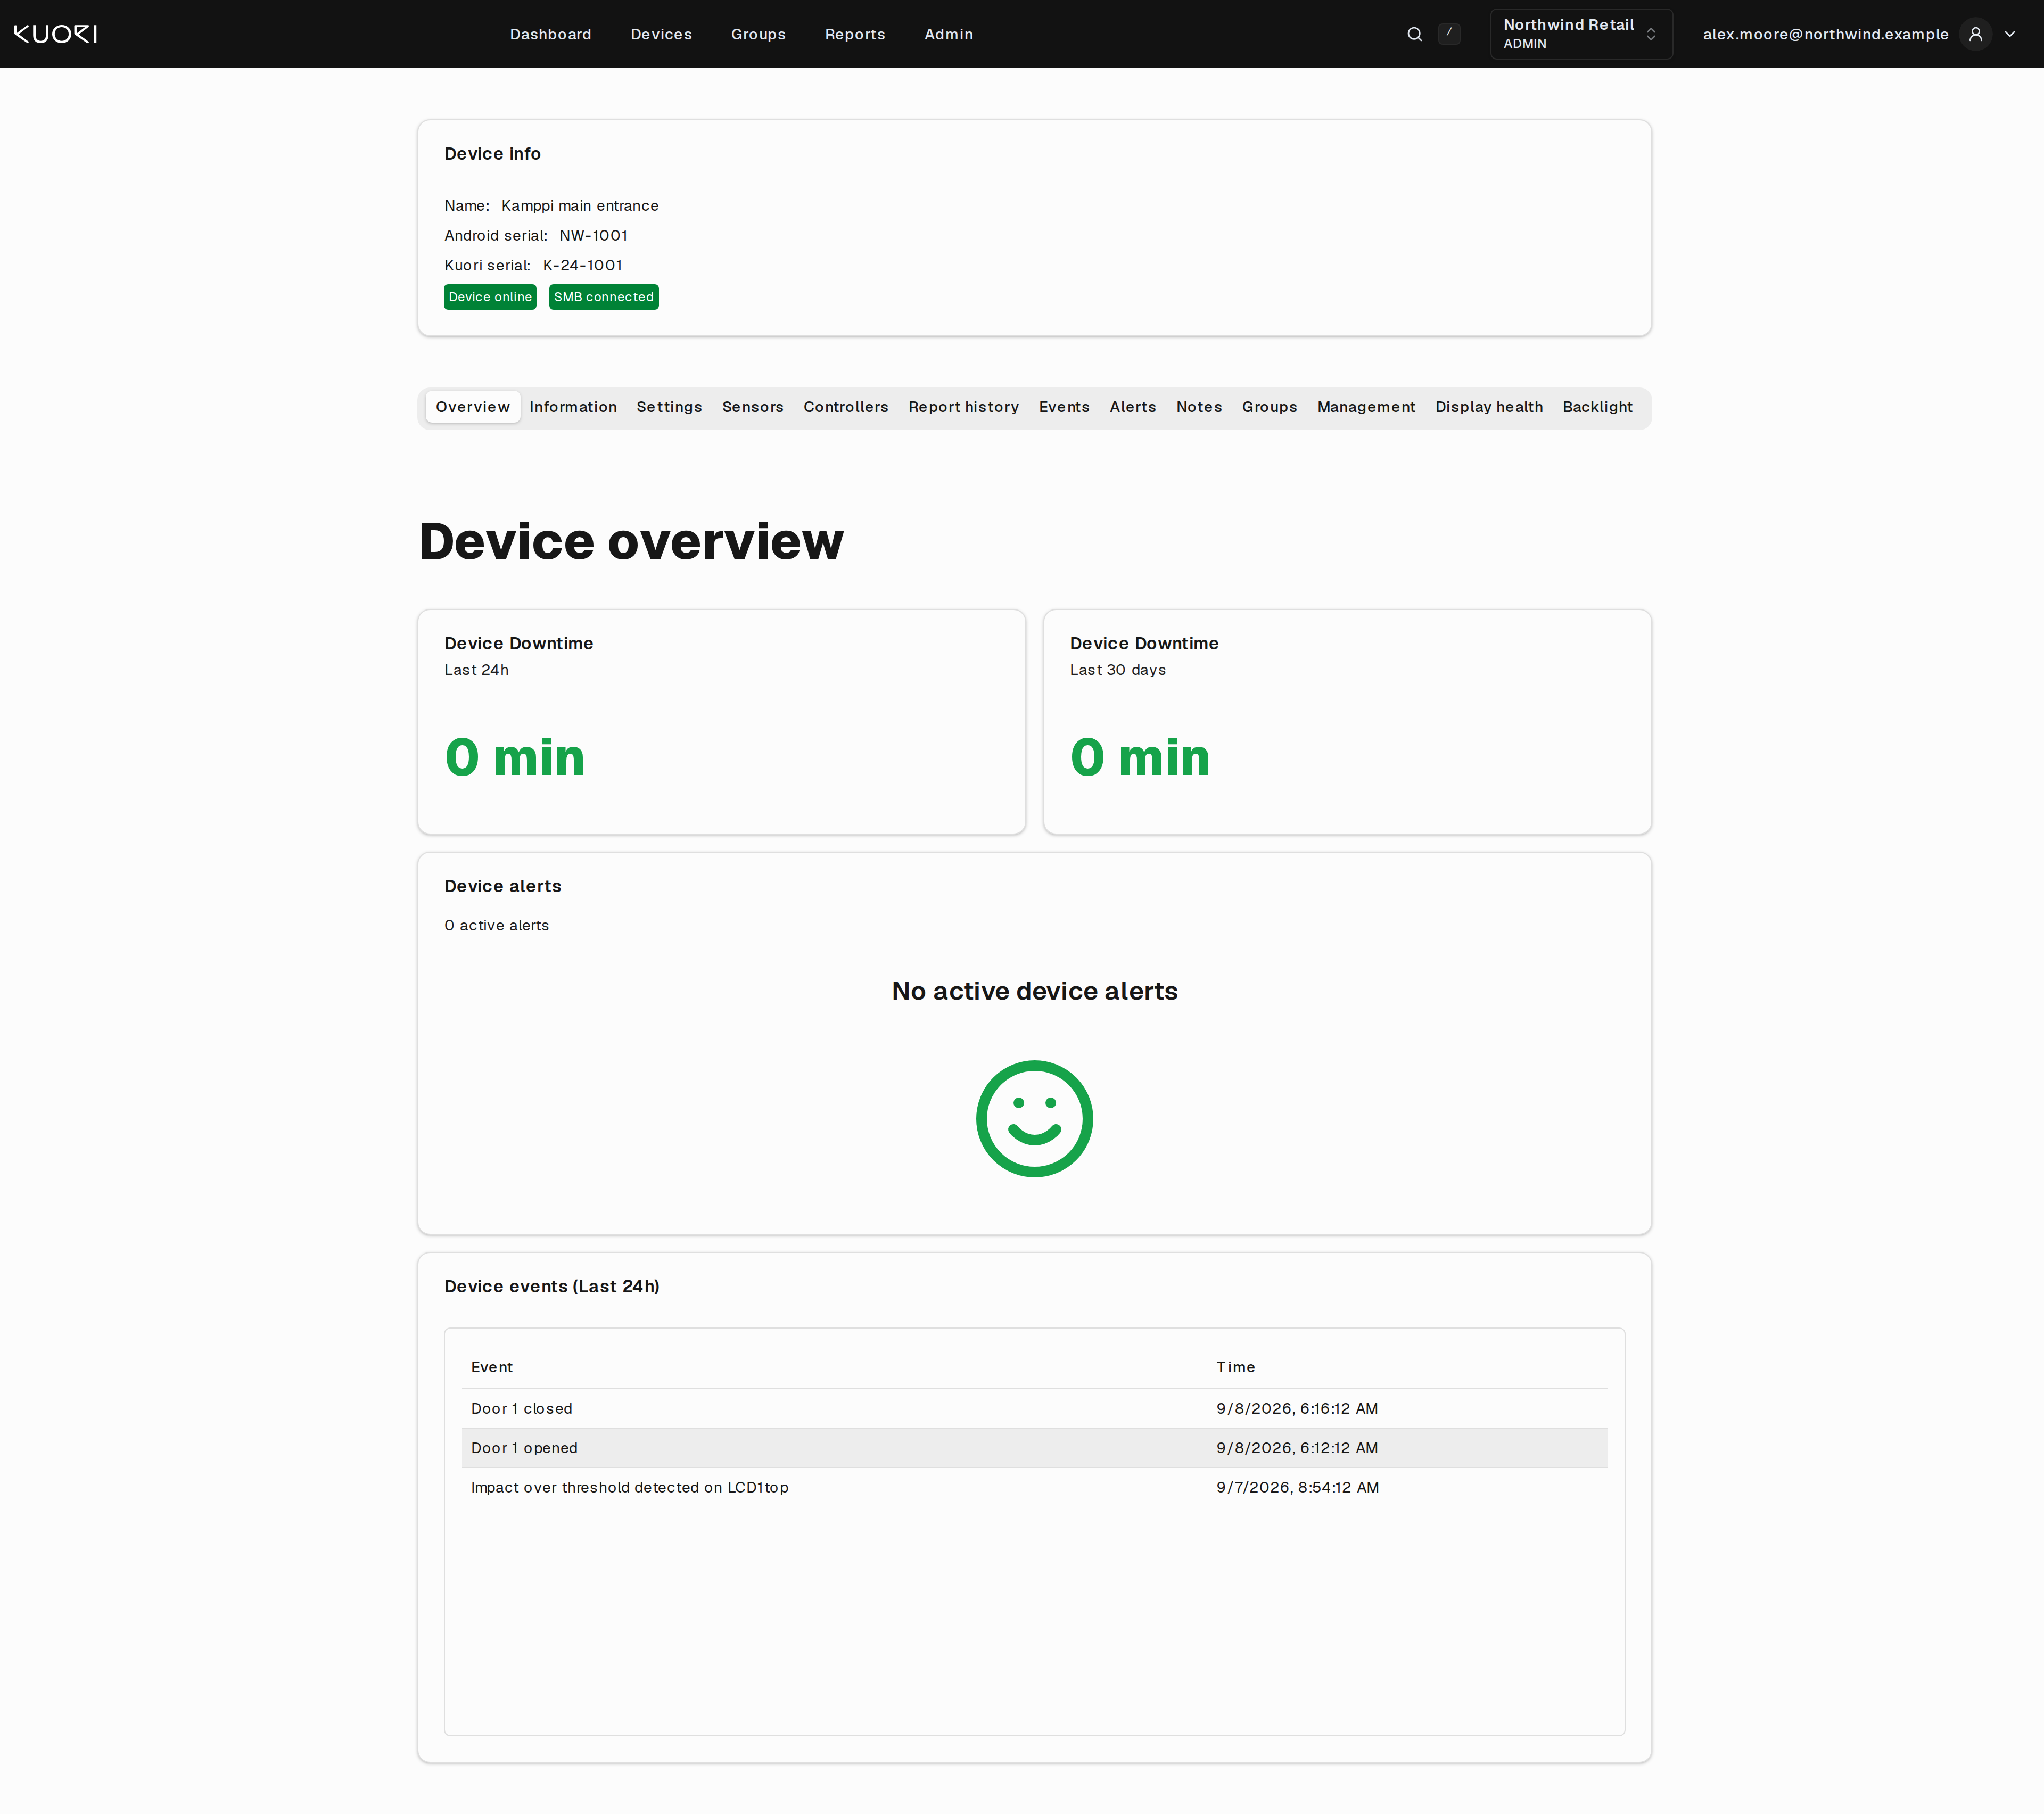Click the Device online status badge
The height and width of the screenshot is (1814, 2044).
tap(490, 297)
